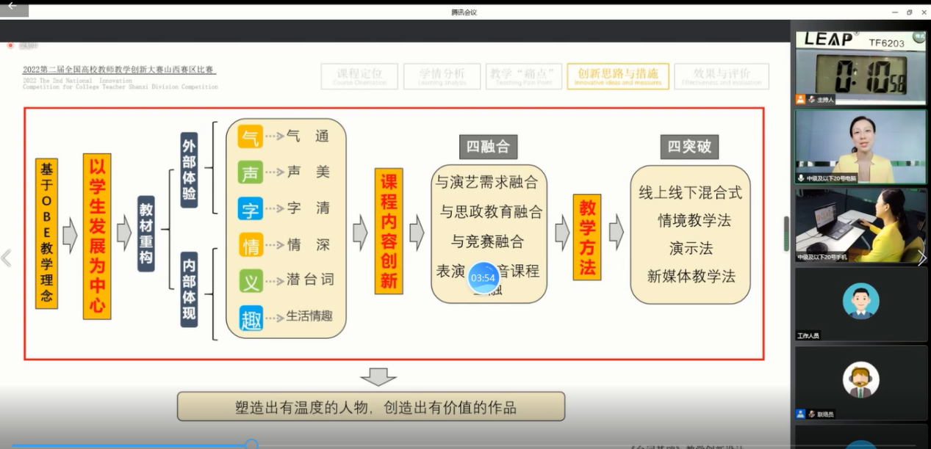The width and height of the screenshot is (931, 449).
Task: Open the 课程定位 slide tab
Action: pyautogui.click(x=359, y=76)
